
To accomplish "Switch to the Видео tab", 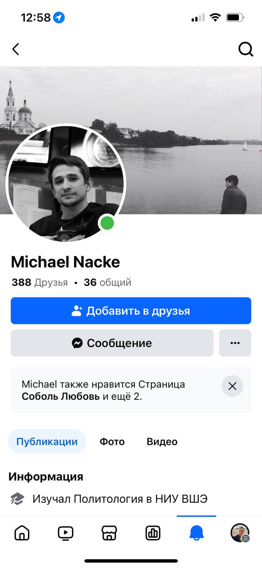I will tap(162, 442).
